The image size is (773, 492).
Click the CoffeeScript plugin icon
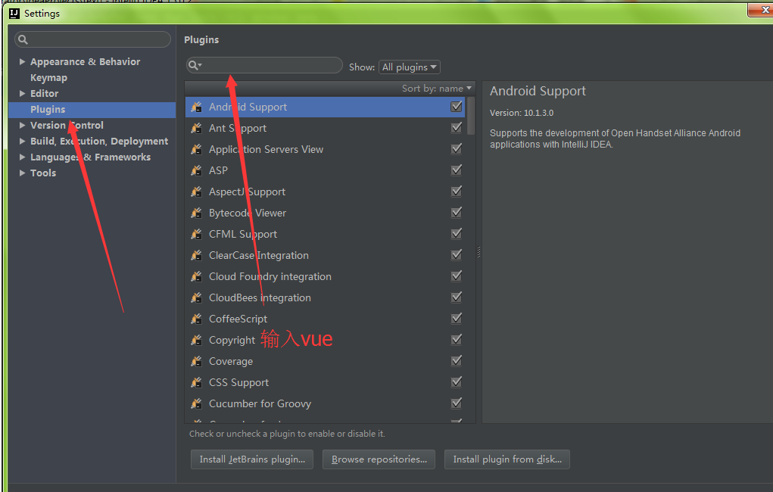point(196,319)
